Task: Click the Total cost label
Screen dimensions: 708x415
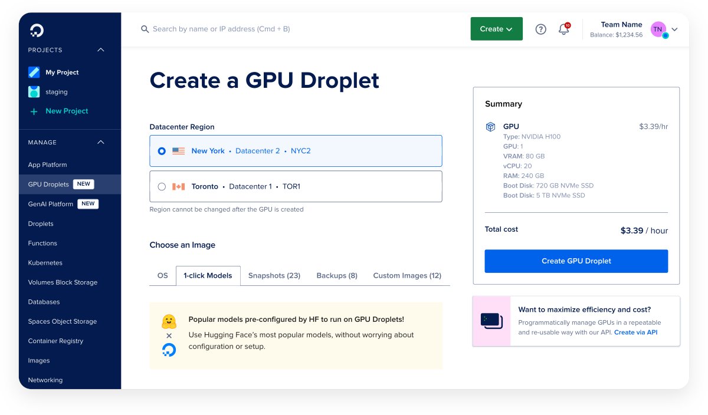Action: [x=501, y=229]
